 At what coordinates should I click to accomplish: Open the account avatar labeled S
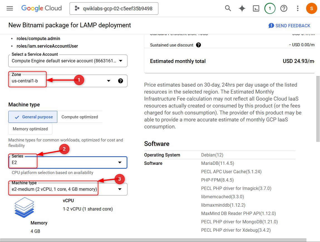[x=311, y=8]
